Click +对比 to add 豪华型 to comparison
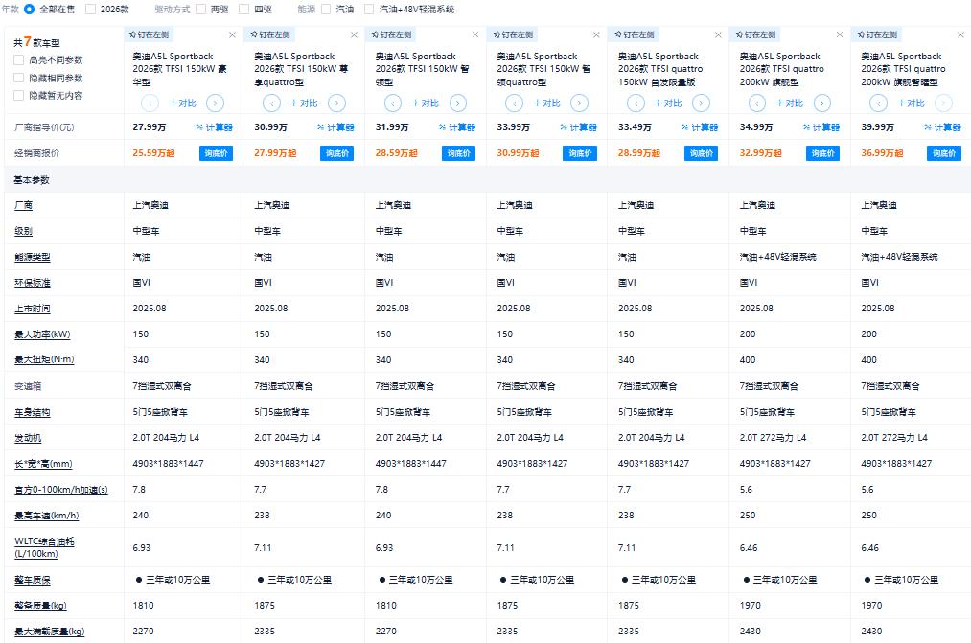The image size is (971, 643). [182, 103]
